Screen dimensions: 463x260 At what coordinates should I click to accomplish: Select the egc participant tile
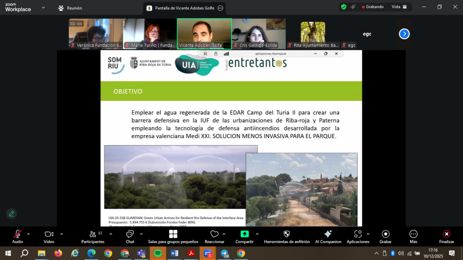367,33
